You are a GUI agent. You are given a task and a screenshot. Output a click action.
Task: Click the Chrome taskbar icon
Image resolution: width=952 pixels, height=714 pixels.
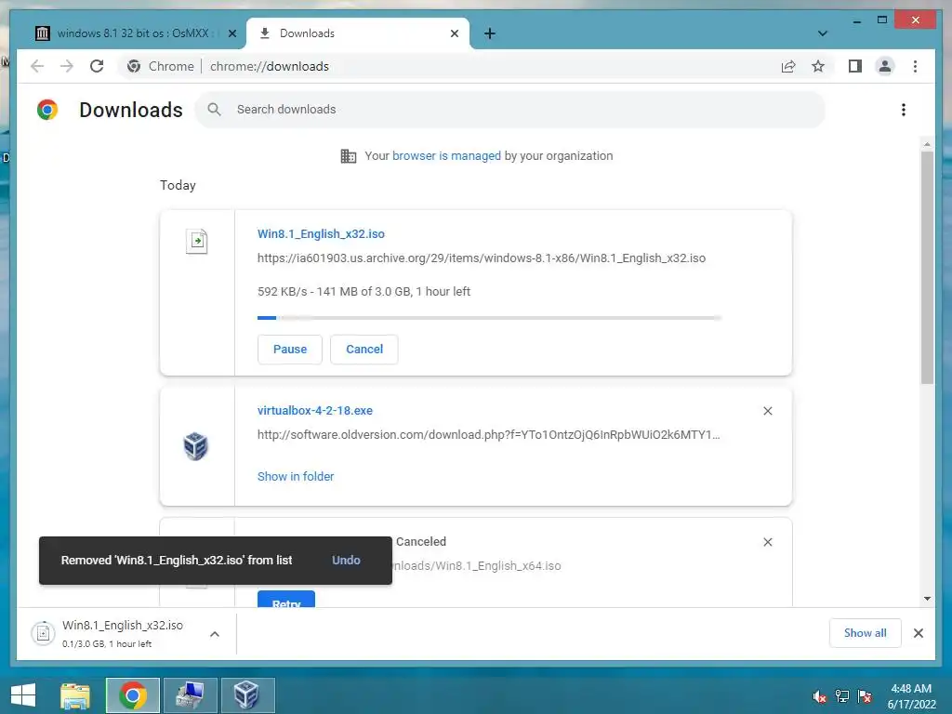click(x=133, y=695)
